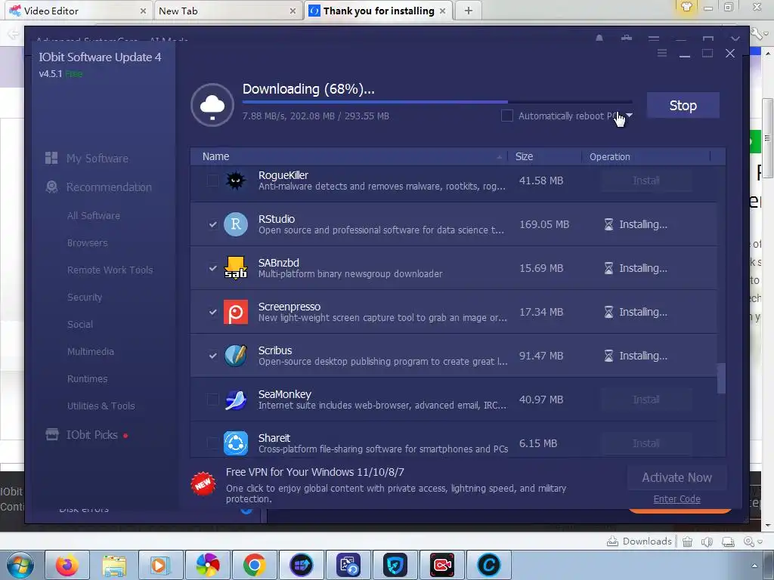Click the Activate Now button
The width and height of the screenshot is (774, 580).
(676, 477)
